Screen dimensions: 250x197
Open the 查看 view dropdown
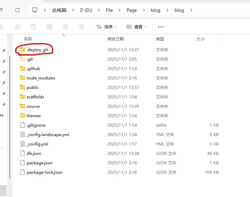point(137,27)
